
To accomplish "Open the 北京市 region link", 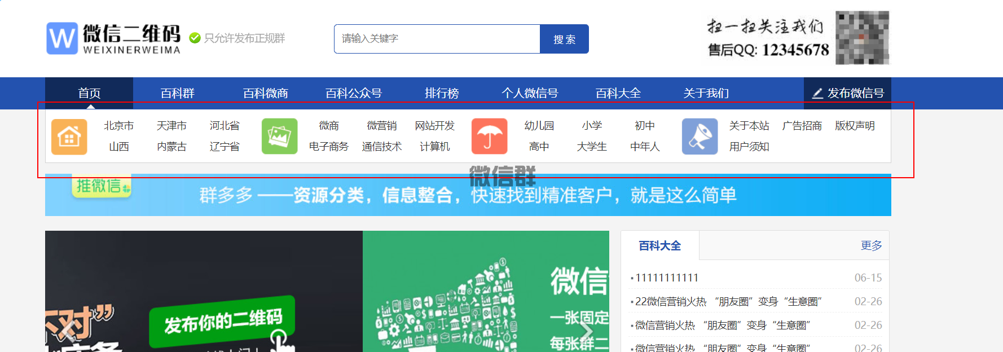I will [118, 126].
